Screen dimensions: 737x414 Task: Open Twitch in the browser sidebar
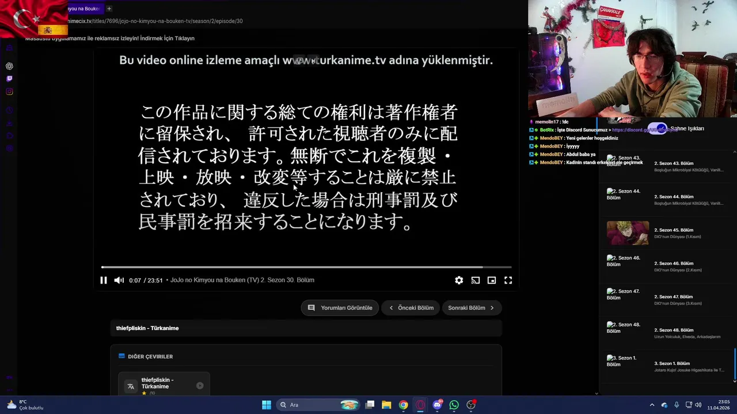[9, 79]
